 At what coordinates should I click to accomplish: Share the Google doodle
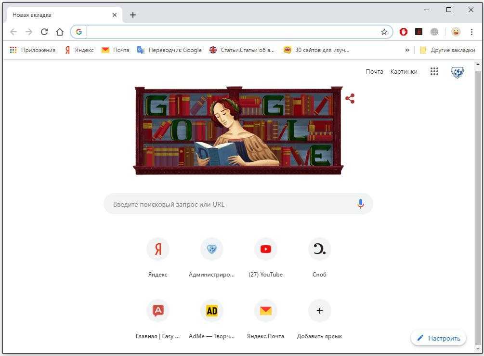point(350,98)
